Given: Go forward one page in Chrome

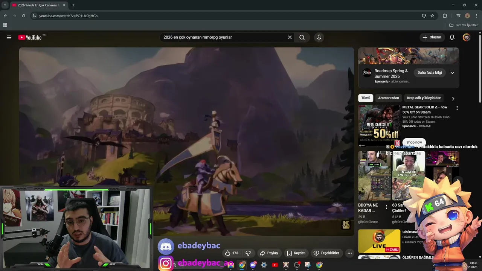Looking at the screenshot, I should coord(14,16).
